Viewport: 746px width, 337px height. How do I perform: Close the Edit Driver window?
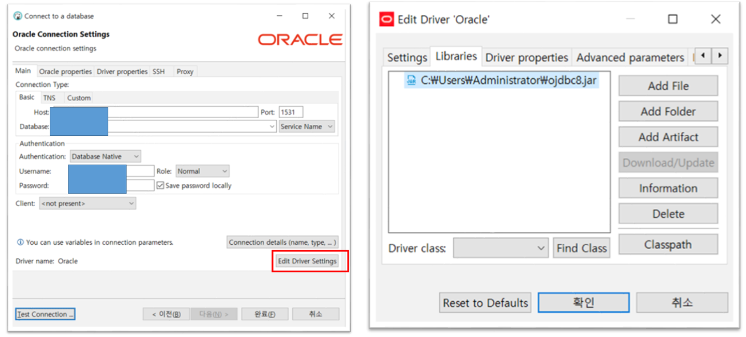[716, 19]
